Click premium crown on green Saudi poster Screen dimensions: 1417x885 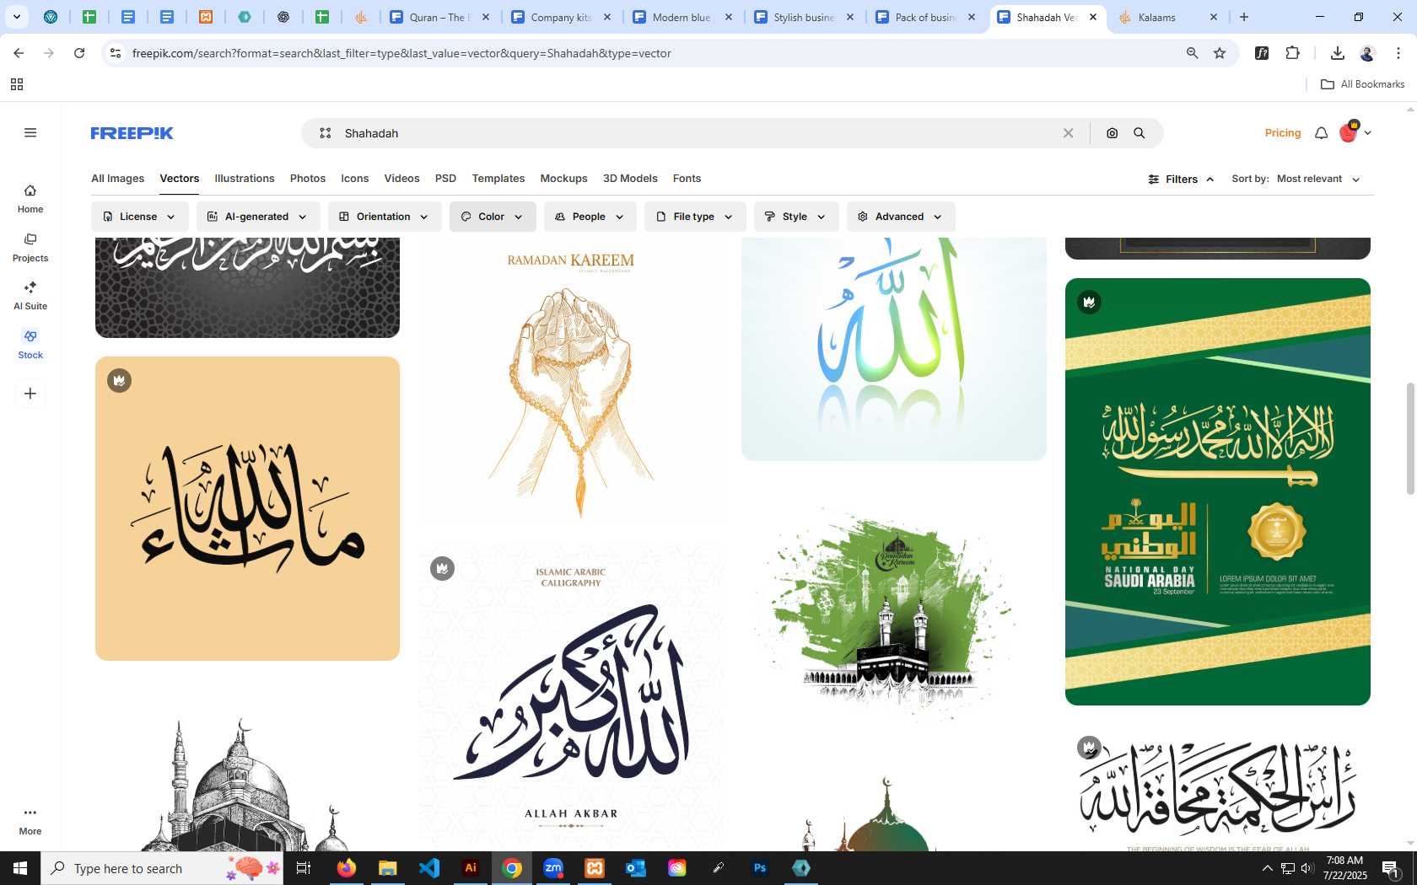point(1089,302)
